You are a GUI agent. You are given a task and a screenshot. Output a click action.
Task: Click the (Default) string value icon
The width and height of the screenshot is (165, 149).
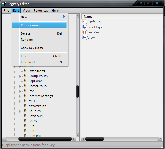[85, 22]
